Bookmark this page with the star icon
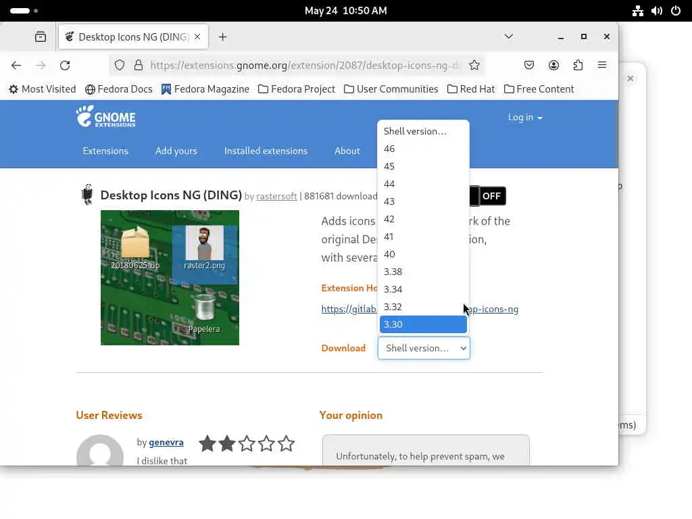Image resolution: width=692 pixels, height=519 pixels. tap(474, 66)
